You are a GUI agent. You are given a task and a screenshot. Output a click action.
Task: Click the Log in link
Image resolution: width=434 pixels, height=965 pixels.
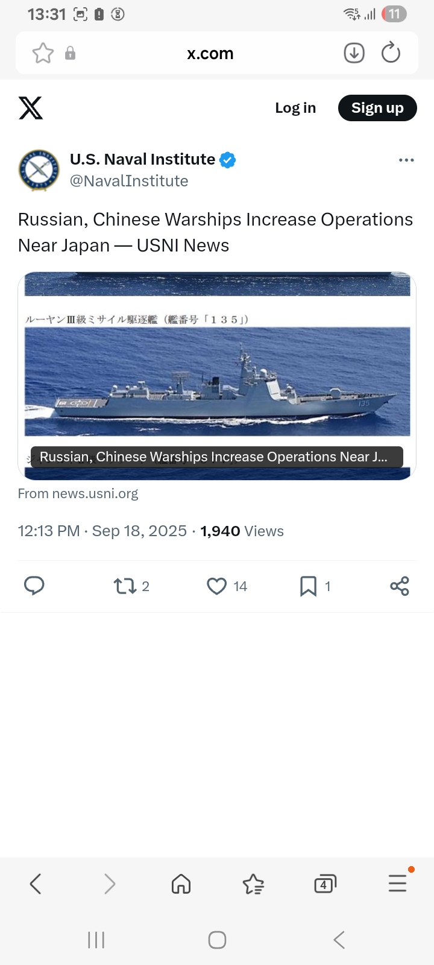point(295,108)
